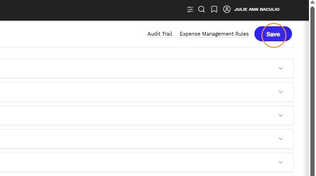The image size is (316, 176).
Task: Click the scrollbar up arrow
Action: tap(312, 2)
